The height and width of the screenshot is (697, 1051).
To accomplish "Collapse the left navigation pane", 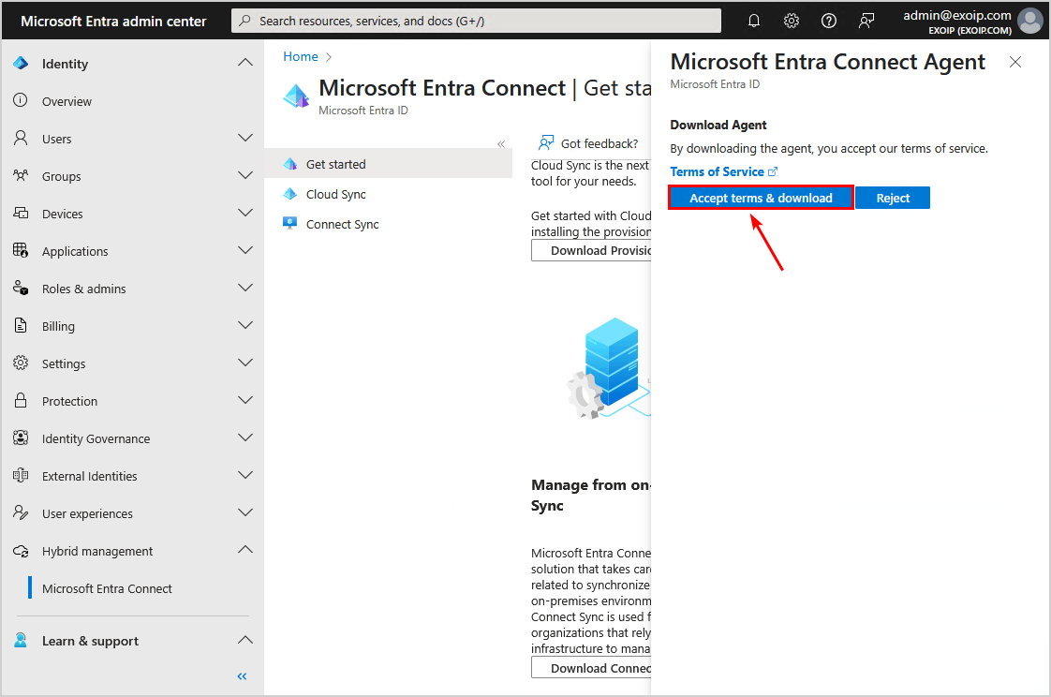I will [x=241, y=675].
